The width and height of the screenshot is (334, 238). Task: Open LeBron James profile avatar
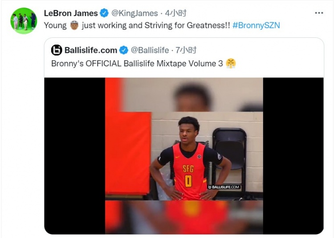24,21
